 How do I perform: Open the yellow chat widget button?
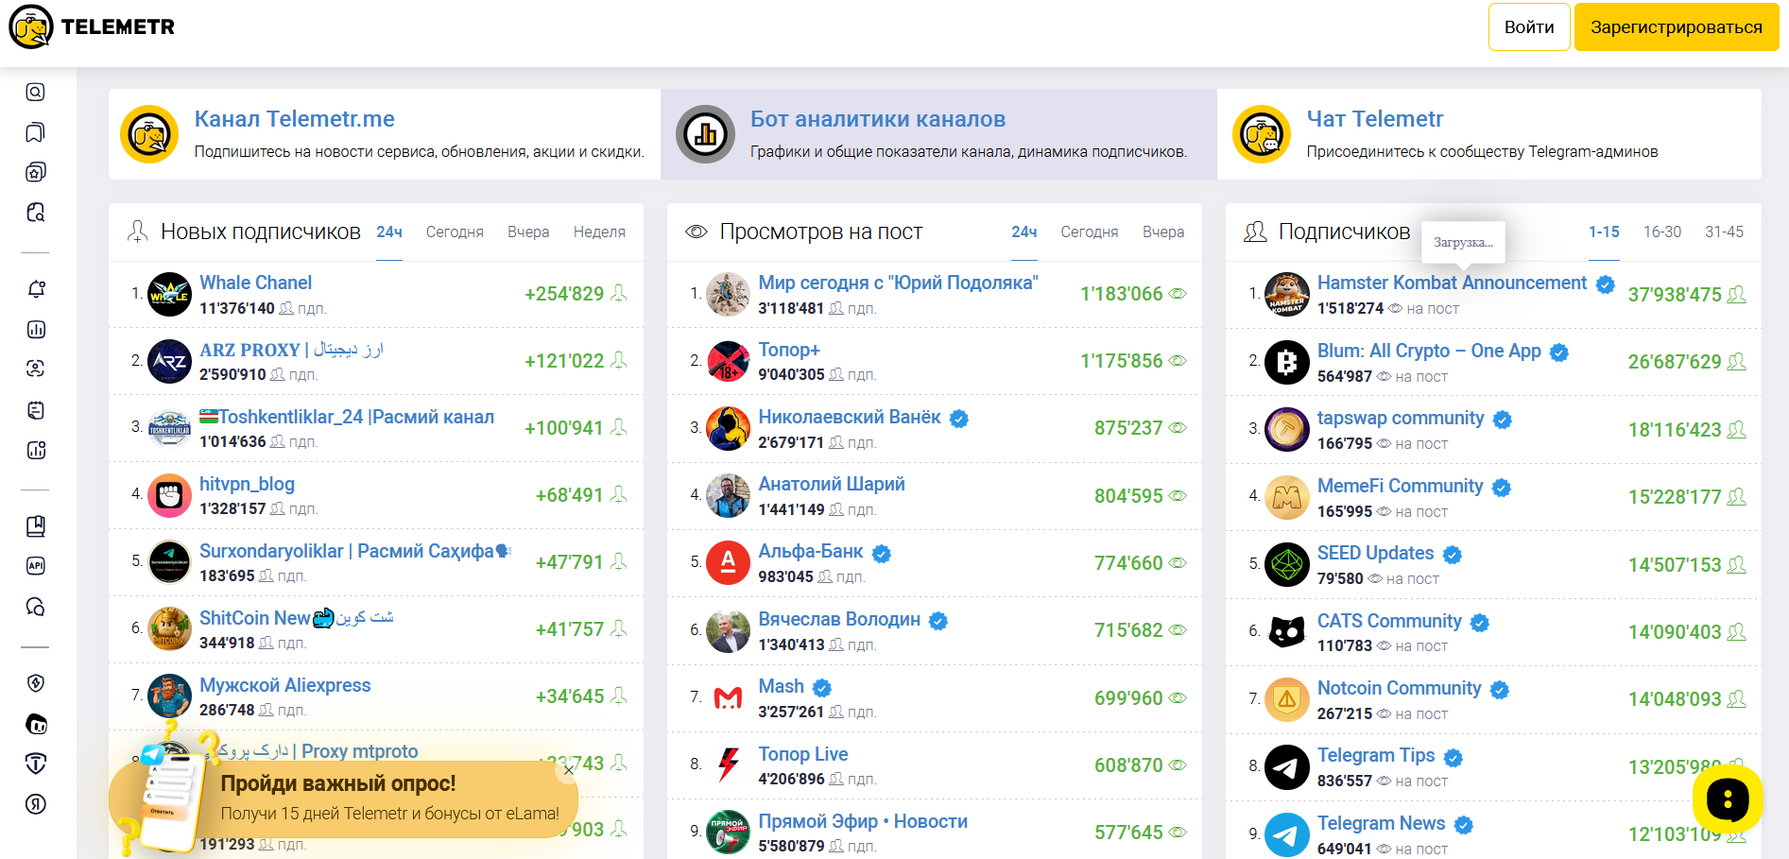(1728, 799)
